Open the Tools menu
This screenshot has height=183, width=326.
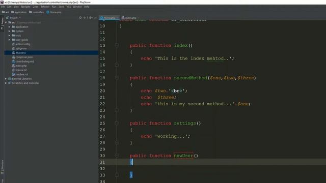coord(61,7)
